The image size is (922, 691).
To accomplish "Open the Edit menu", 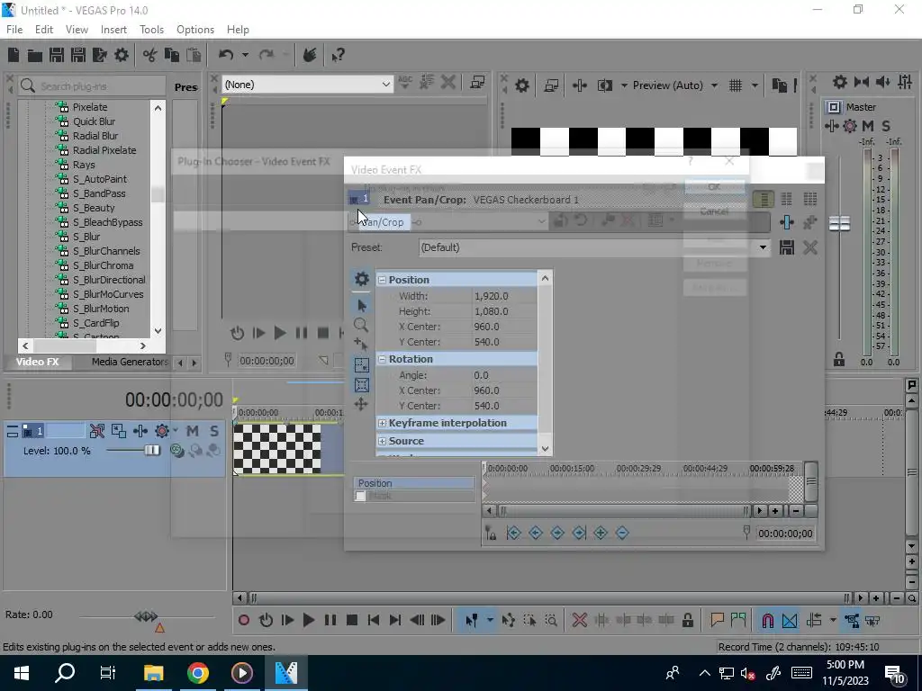I will pyautogui.click(x=44, y=30).
